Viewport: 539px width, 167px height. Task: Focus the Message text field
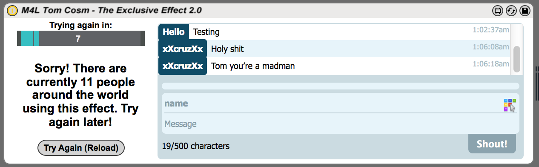[x=341, y=124]
